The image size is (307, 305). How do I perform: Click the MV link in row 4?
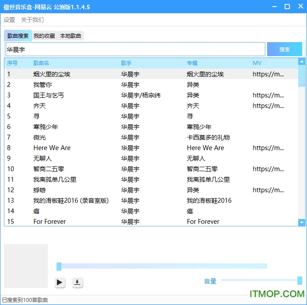(268, 106)
